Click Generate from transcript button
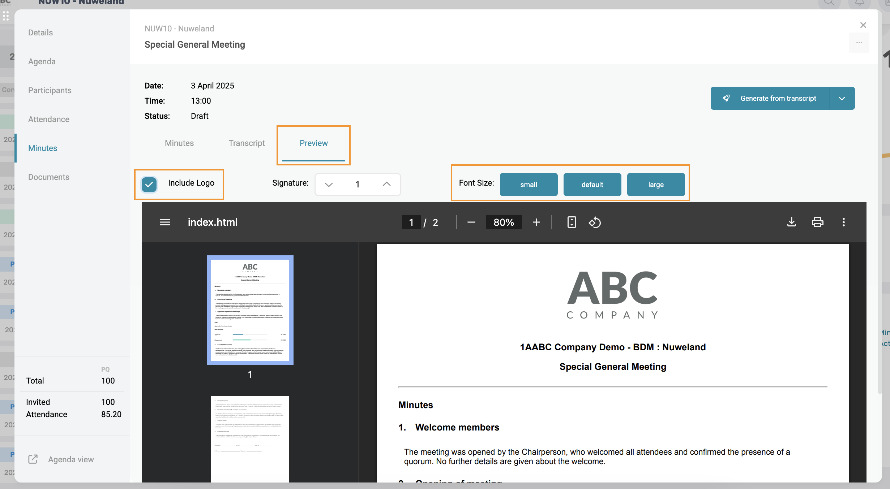The width and height of the screenshot is (890, 489). pos(770,98)
